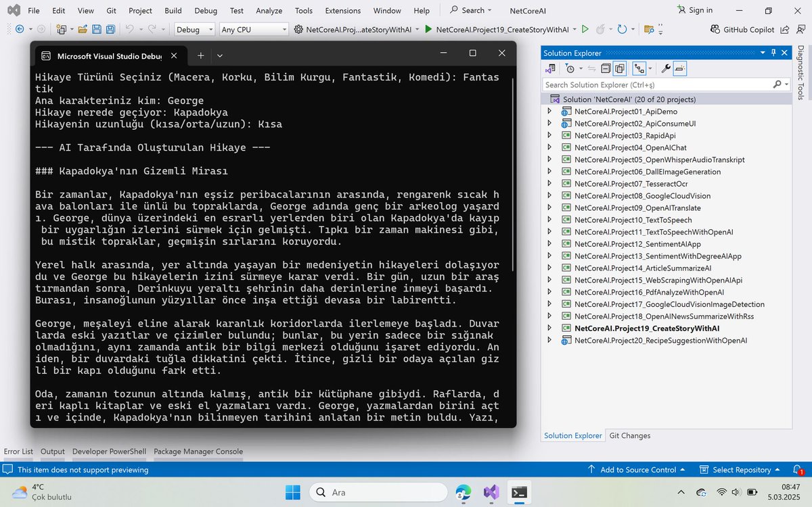Click the notifications bell in status bar
The height and width of the screenshot is (507, 812).
(x=797, y=470)
